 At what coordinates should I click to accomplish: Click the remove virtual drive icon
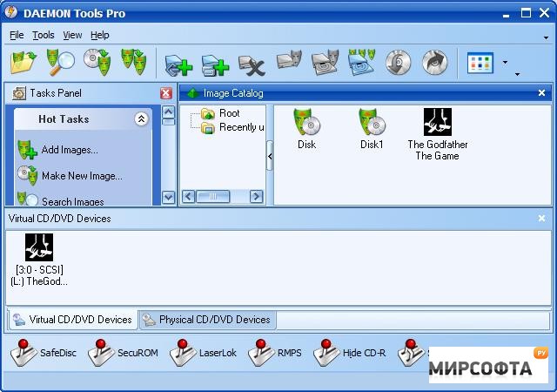click(252, 64)
